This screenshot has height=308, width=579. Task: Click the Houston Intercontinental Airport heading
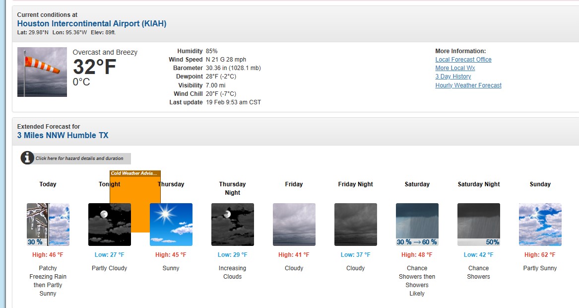click(92, 23)
